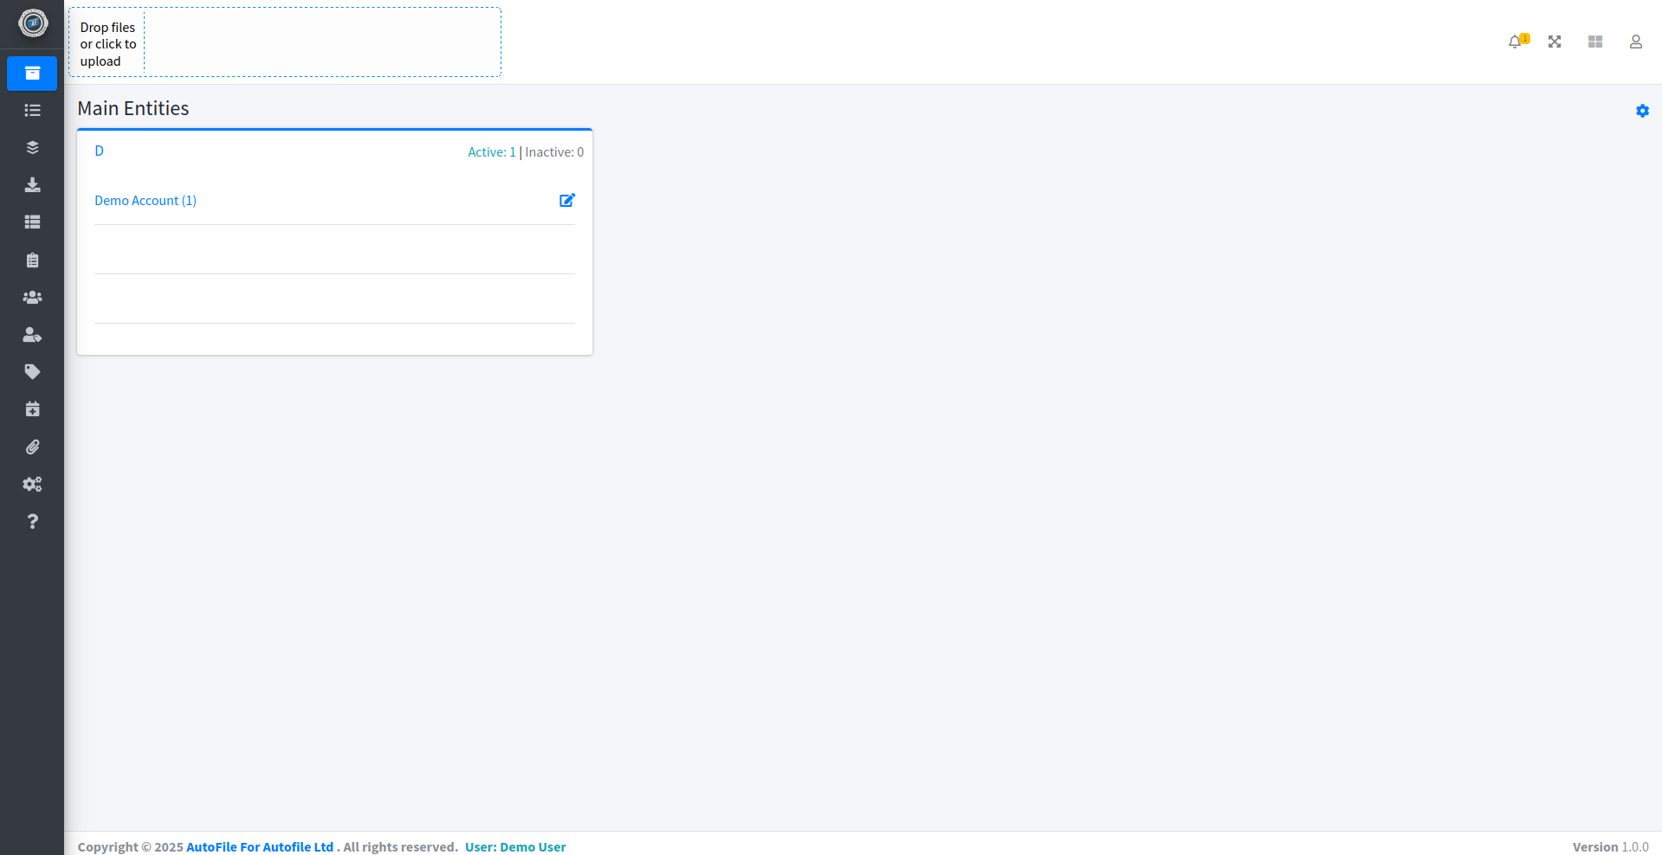Click the user tag sidebar icon
The height and width of the screenshot is (855, 1662).
pos(32,335)
